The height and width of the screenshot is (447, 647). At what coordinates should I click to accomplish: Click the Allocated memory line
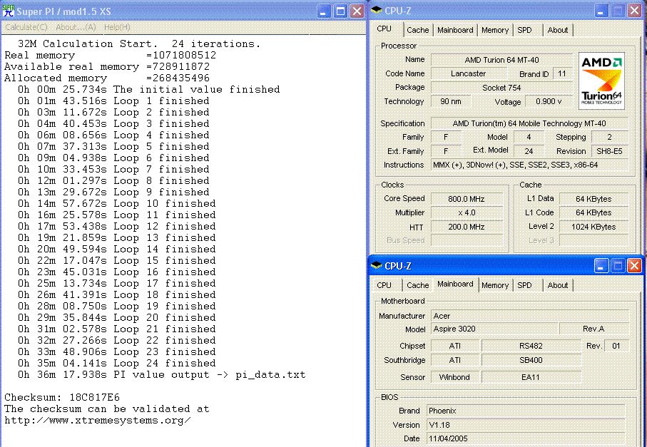[x=107, y=78]
